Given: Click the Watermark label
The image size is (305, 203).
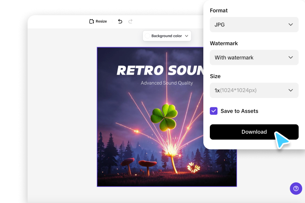Looking at the screenshot, I should tap(224, 43).
